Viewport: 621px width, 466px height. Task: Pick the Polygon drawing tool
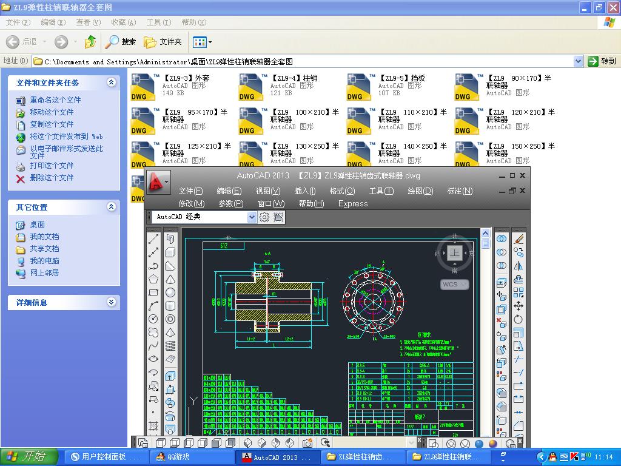(x=153, y=279)
